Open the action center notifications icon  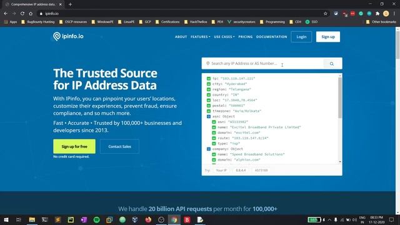coord(392,219)
